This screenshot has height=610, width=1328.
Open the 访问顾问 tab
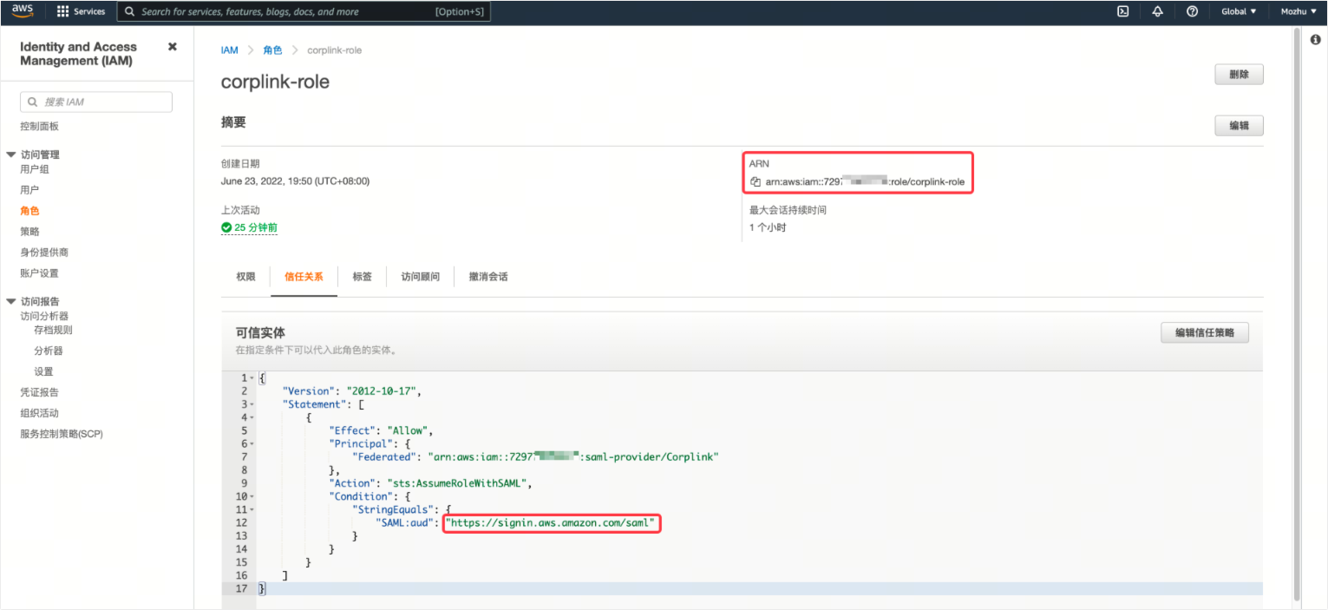[x=420, y=277]
